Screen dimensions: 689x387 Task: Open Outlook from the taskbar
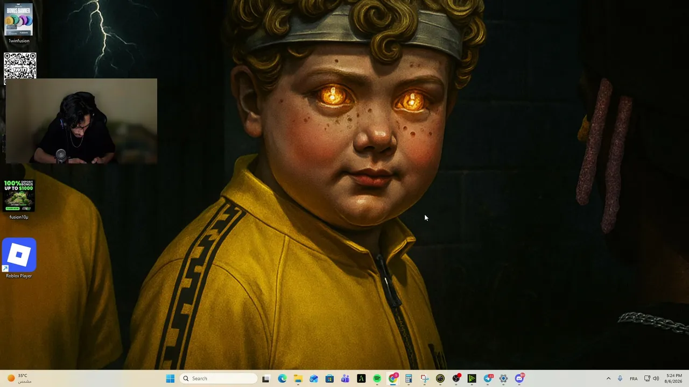(314, 378)
